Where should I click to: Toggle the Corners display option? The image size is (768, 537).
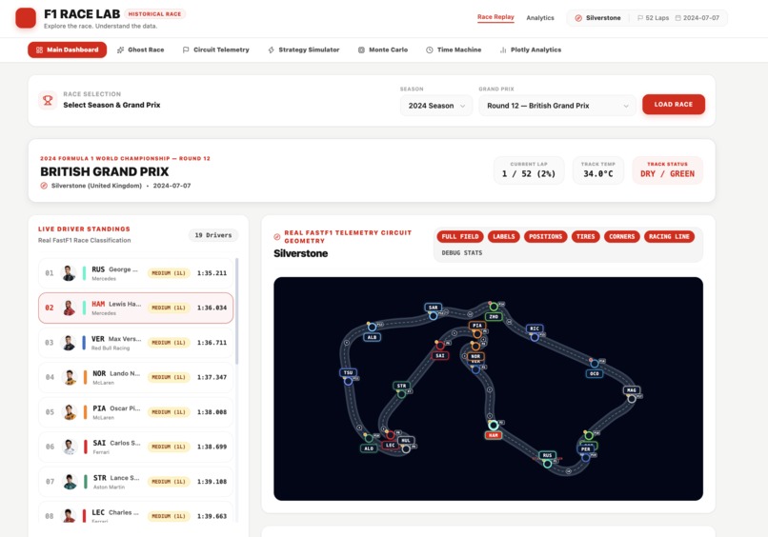tap(621, 236)
